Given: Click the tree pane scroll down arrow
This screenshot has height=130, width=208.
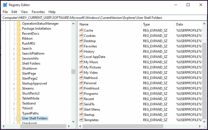Looking at the screenshot, I should [73, 122].
